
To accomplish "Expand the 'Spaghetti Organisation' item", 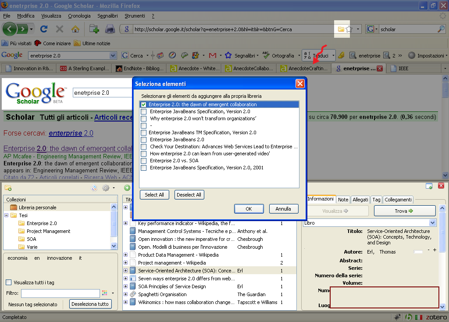I will 125,294.
